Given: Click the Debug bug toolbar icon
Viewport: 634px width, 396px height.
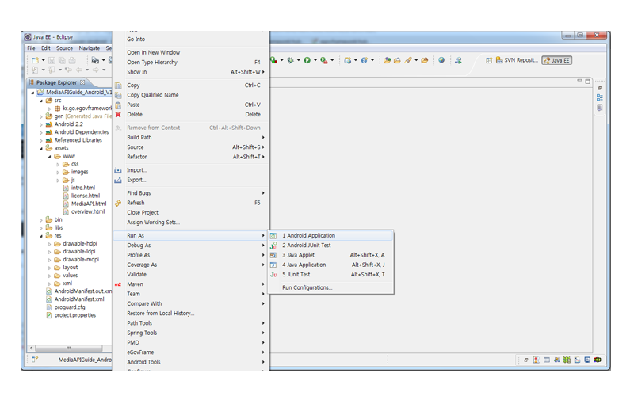Looking at the screenshot, I should (x=290, y=60).
